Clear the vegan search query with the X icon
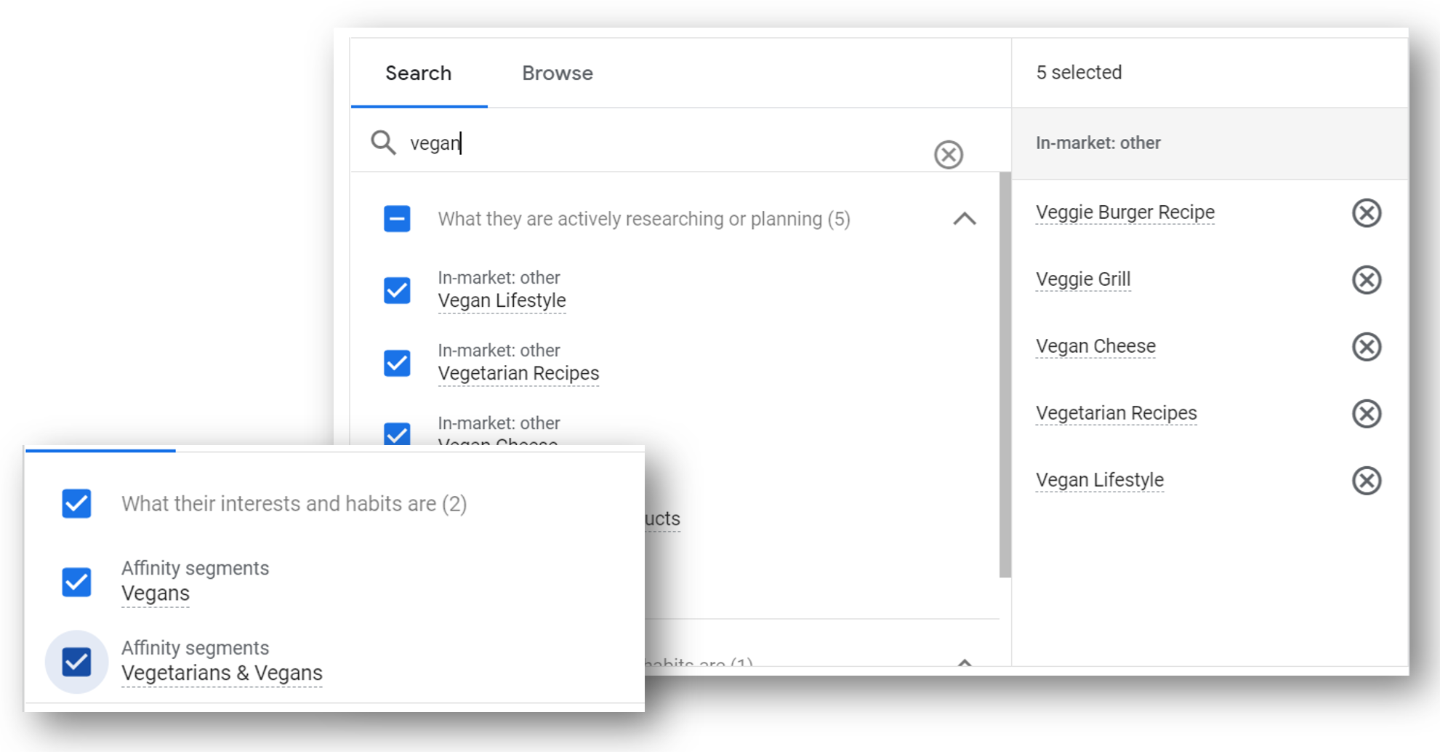This screenshot has width=1440, height=752. point(947,154)
